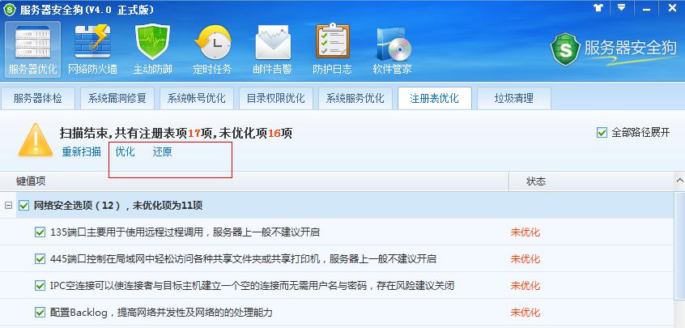The width and height of the screenshot is (685, 328).
Task: Click the skin (shirt) icon in title bar
Action: tap(598, 8)
